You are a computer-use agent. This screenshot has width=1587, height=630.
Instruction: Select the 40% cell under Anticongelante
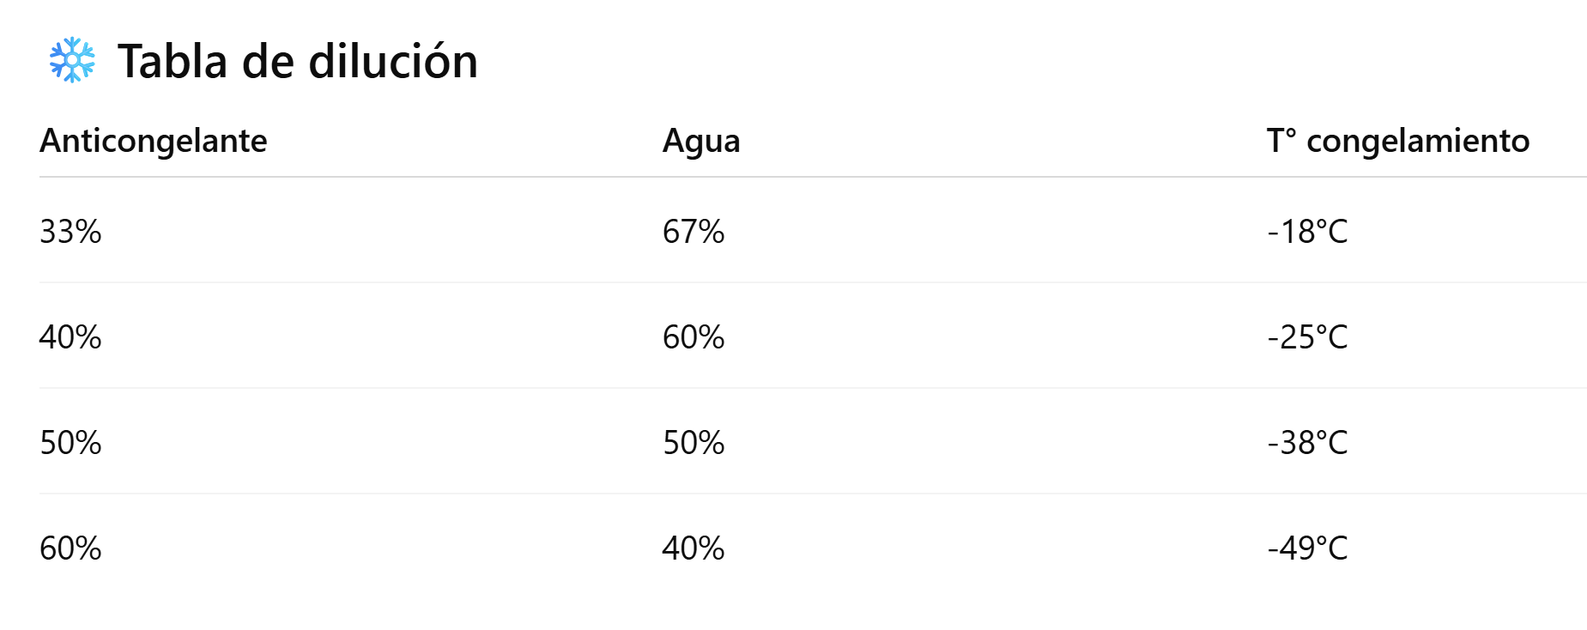(x=70, y=337)
